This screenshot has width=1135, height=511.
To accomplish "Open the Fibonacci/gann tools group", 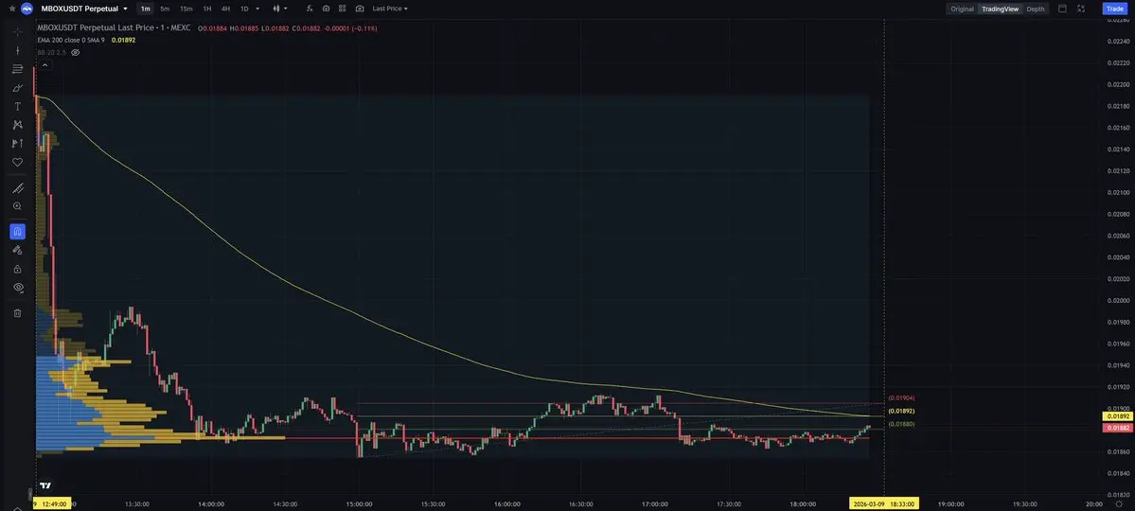I will click(x=17, y=69).
